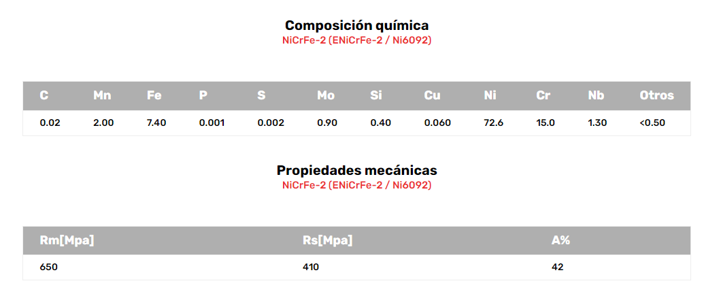This screenshot has width=702, height=294.
Task: Click the 15.0 chromium value cell
Action: coord(546,123)
